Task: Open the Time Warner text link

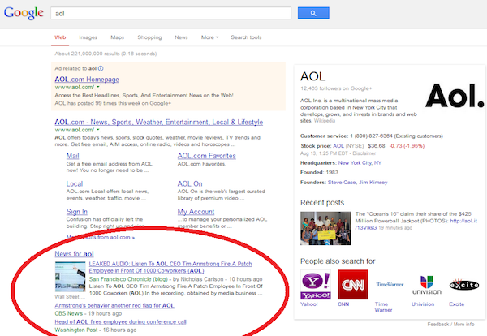Action: point(383,307)
